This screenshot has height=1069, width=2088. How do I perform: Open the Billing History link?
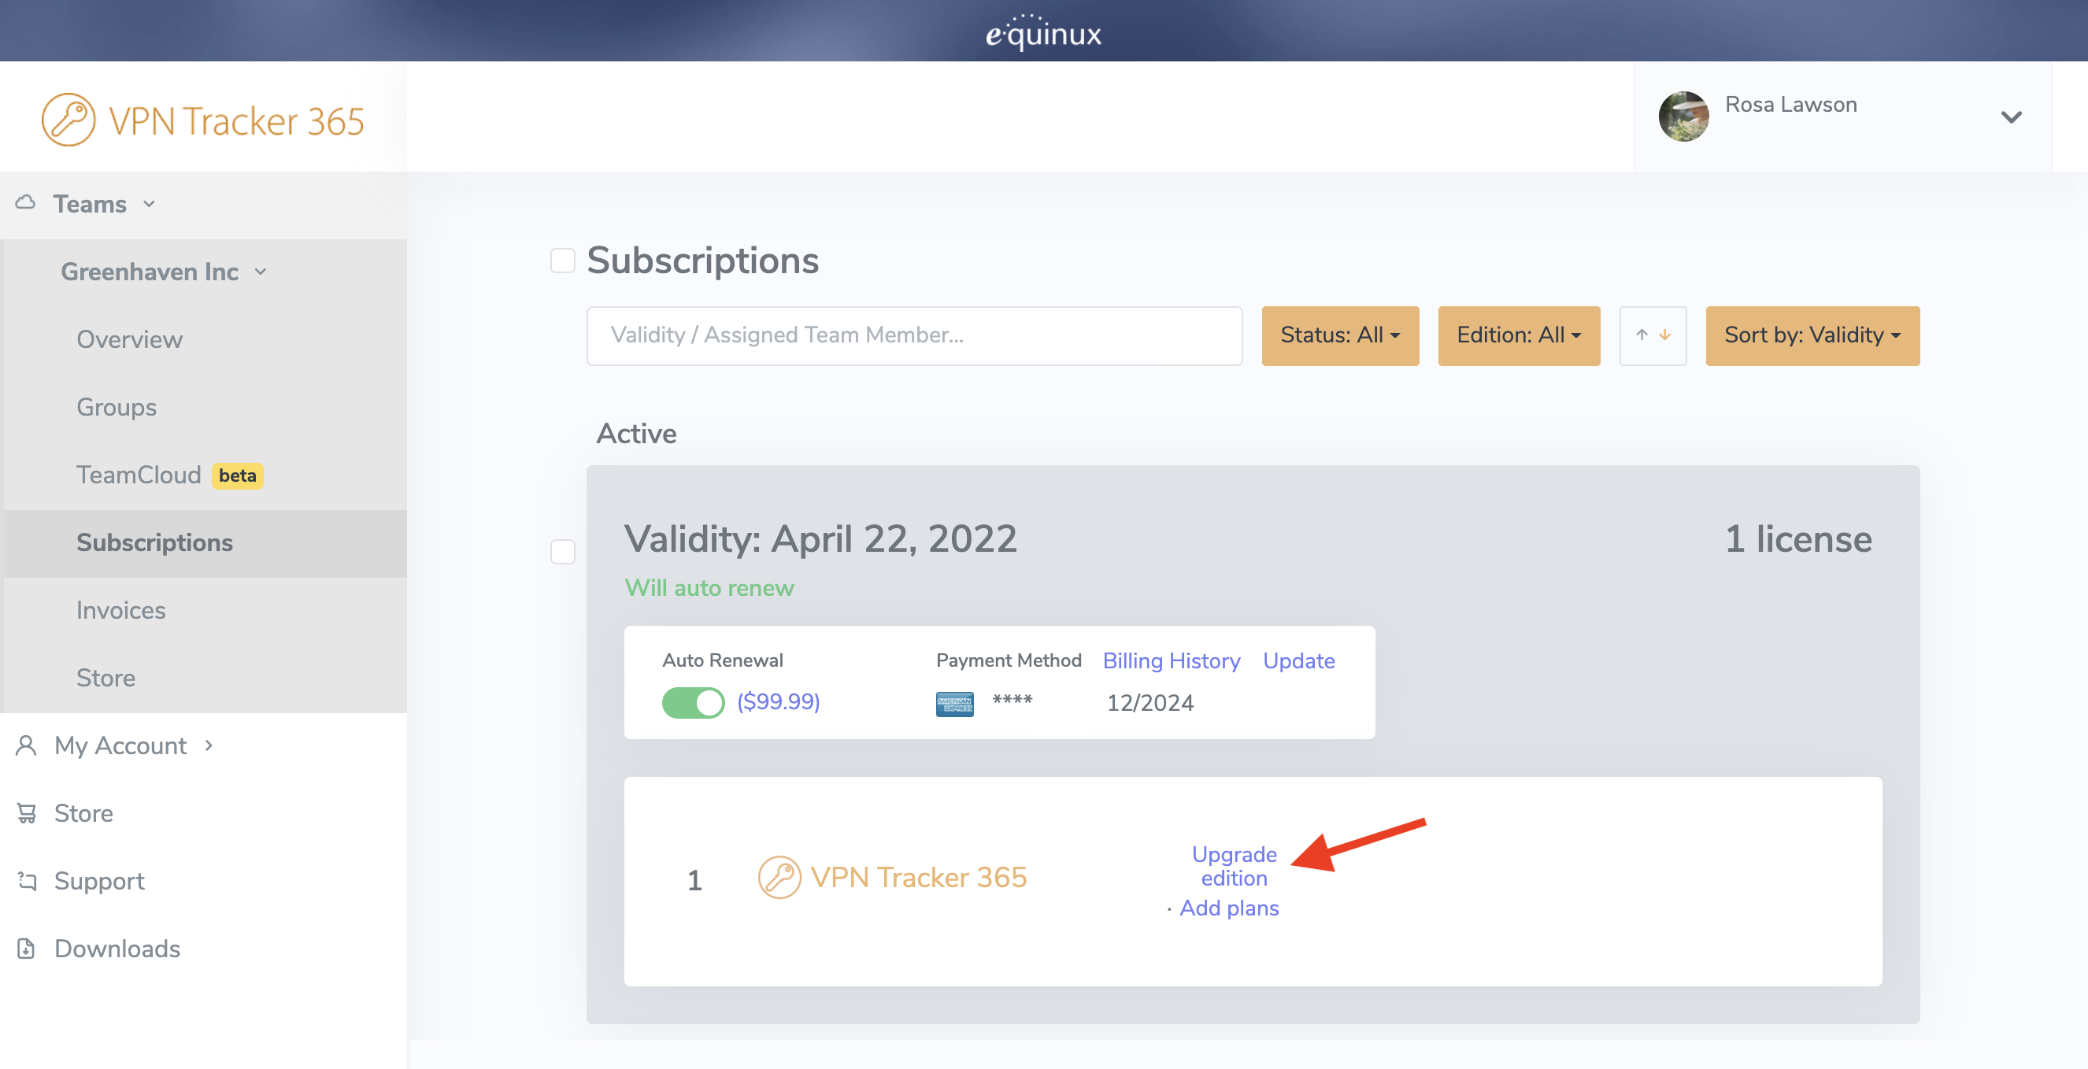click(1171, 660)
